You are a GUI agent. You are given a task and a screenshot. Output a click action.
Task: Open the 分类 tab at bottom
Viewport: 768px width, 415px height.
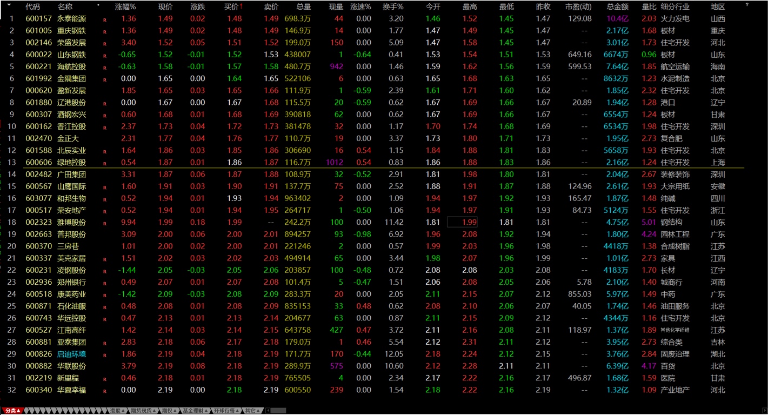click(12, 411)
